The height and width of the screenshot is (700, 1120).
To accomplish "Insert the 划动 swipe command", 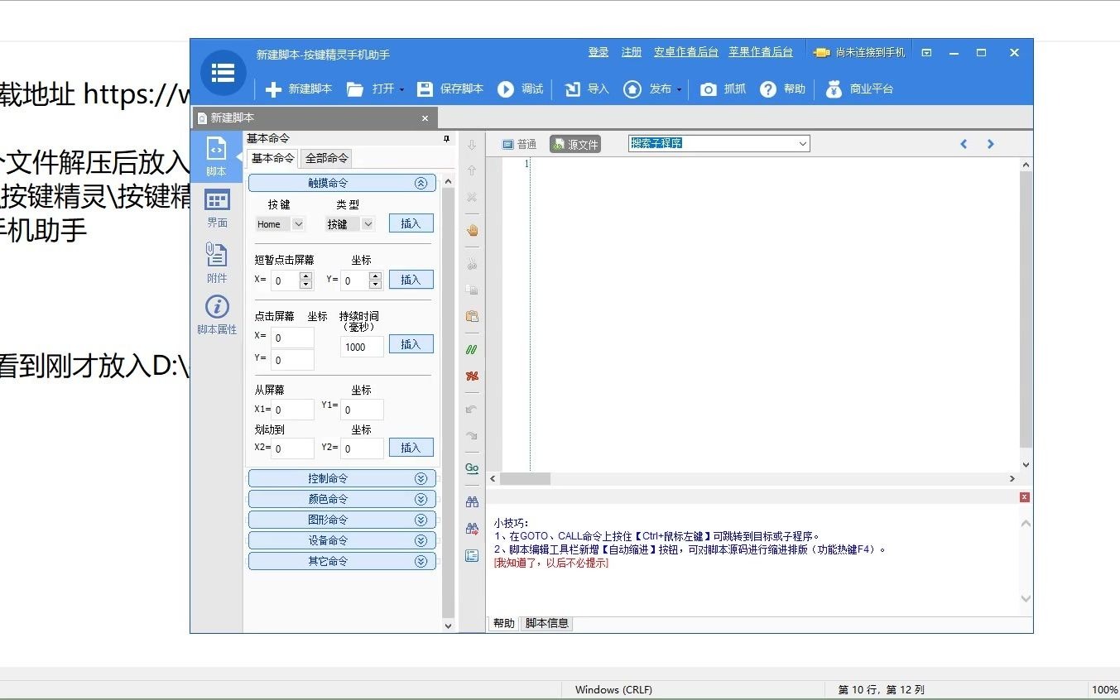I will click(x=411, y=448).
